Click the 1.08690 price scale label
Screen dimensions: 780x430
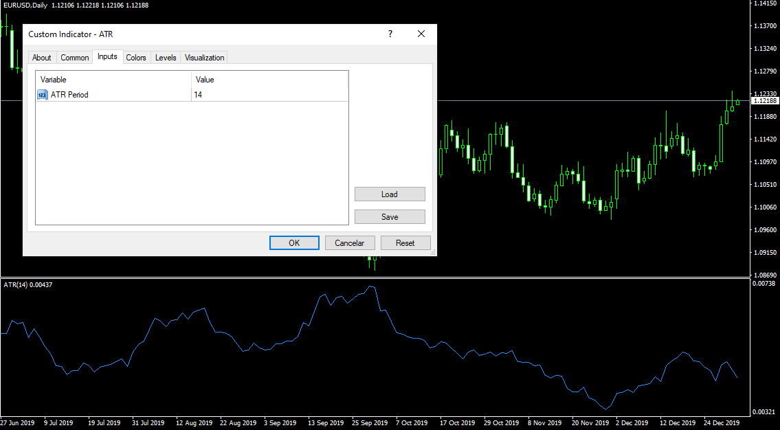click(x=766, y=275)
